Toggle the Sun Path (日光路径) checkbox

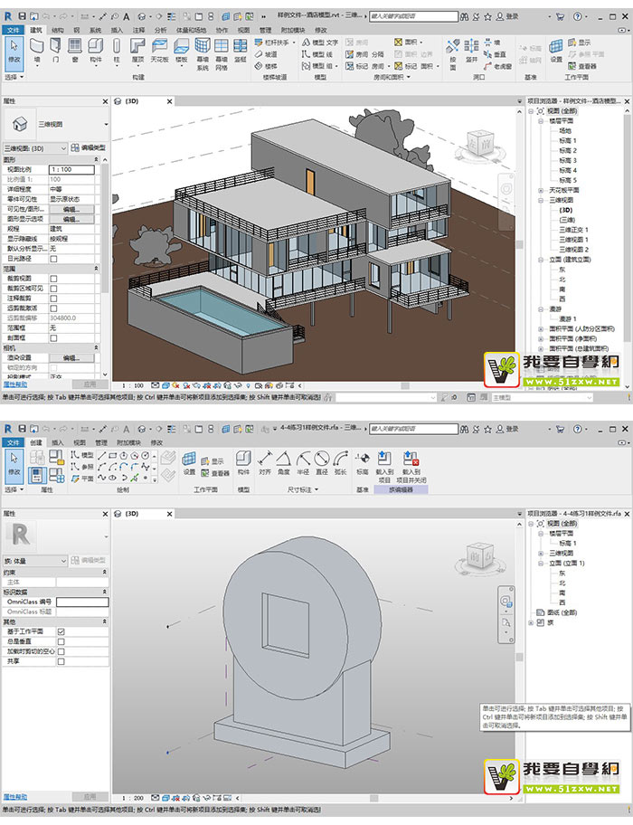[x=53, y=259]
